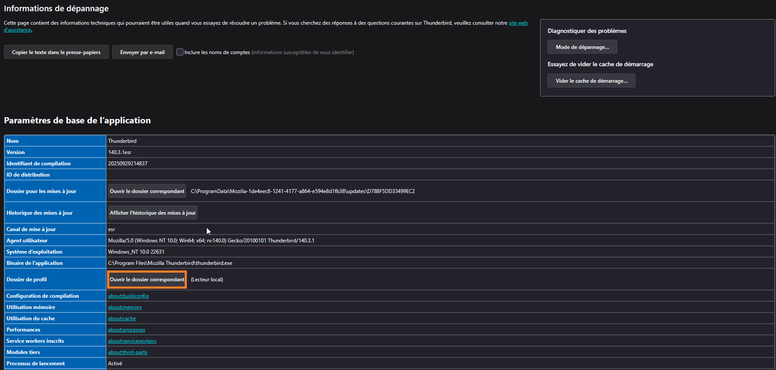Click the "Mode de dépannage..." button

coord(582,47)
